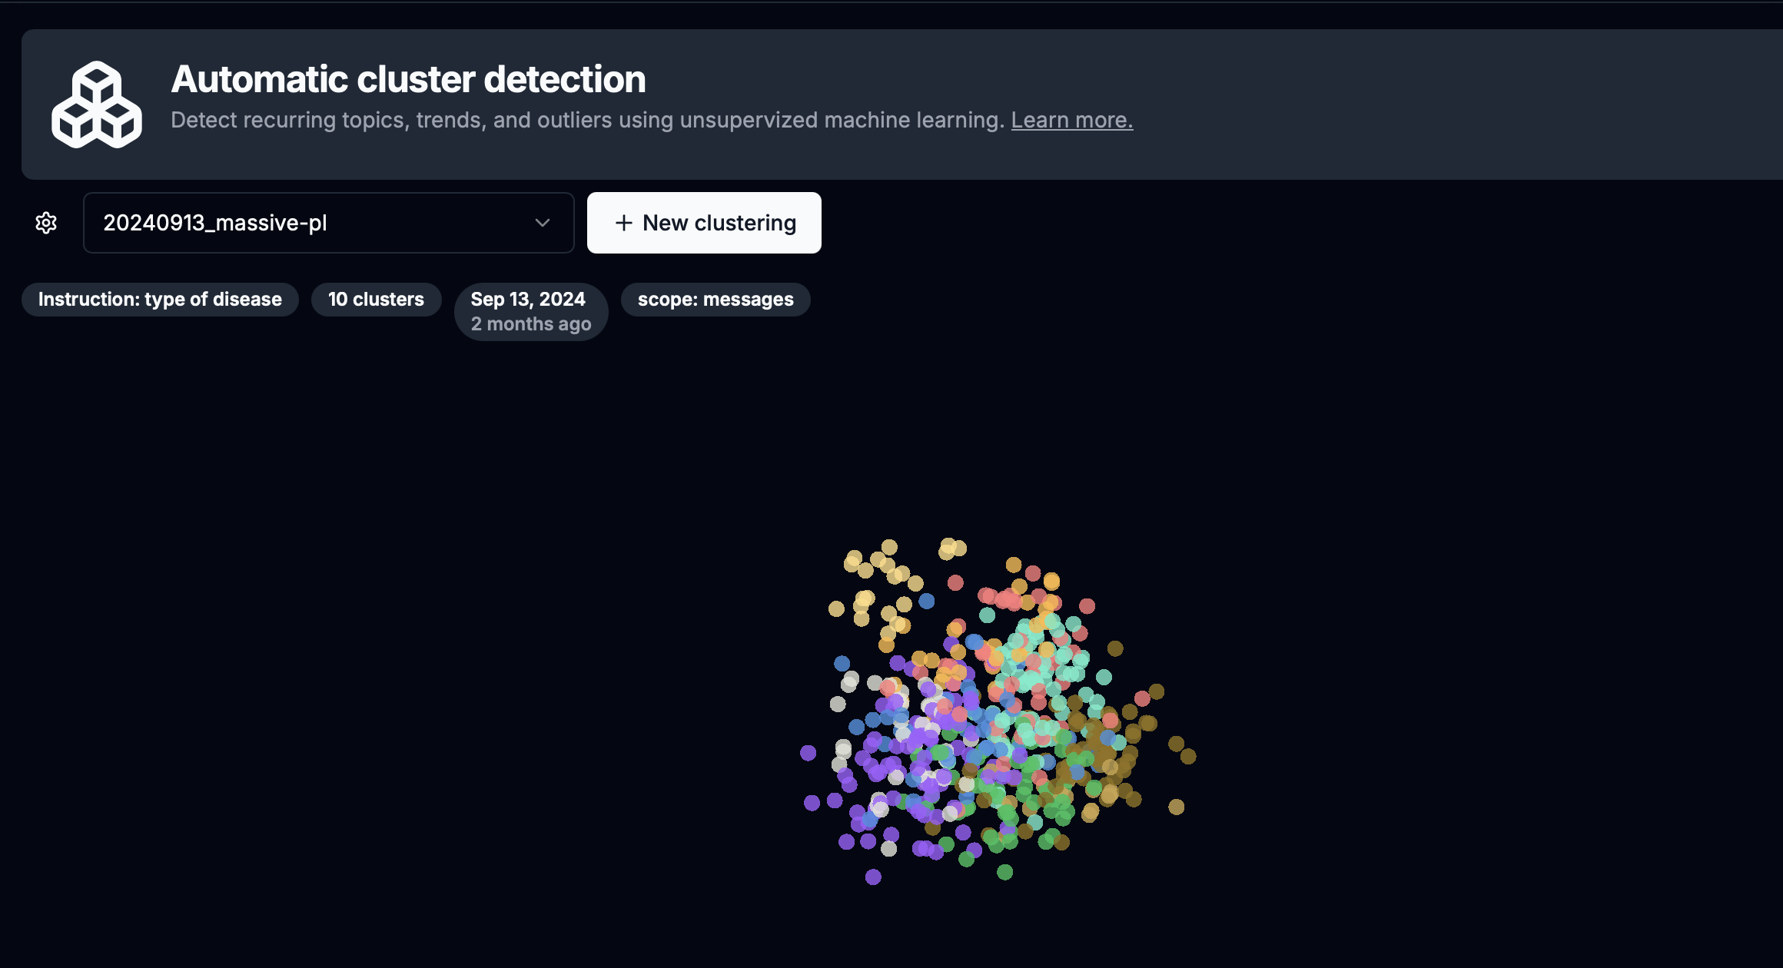Open the 20240913_massive-pl clustering dropdown
1783x968 pixels.
328,223
